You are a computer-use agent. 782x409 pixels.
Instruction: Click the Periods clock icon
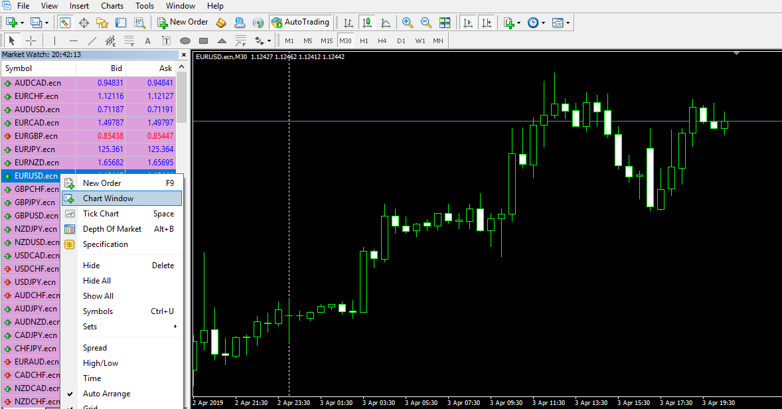tap(533, 23)
